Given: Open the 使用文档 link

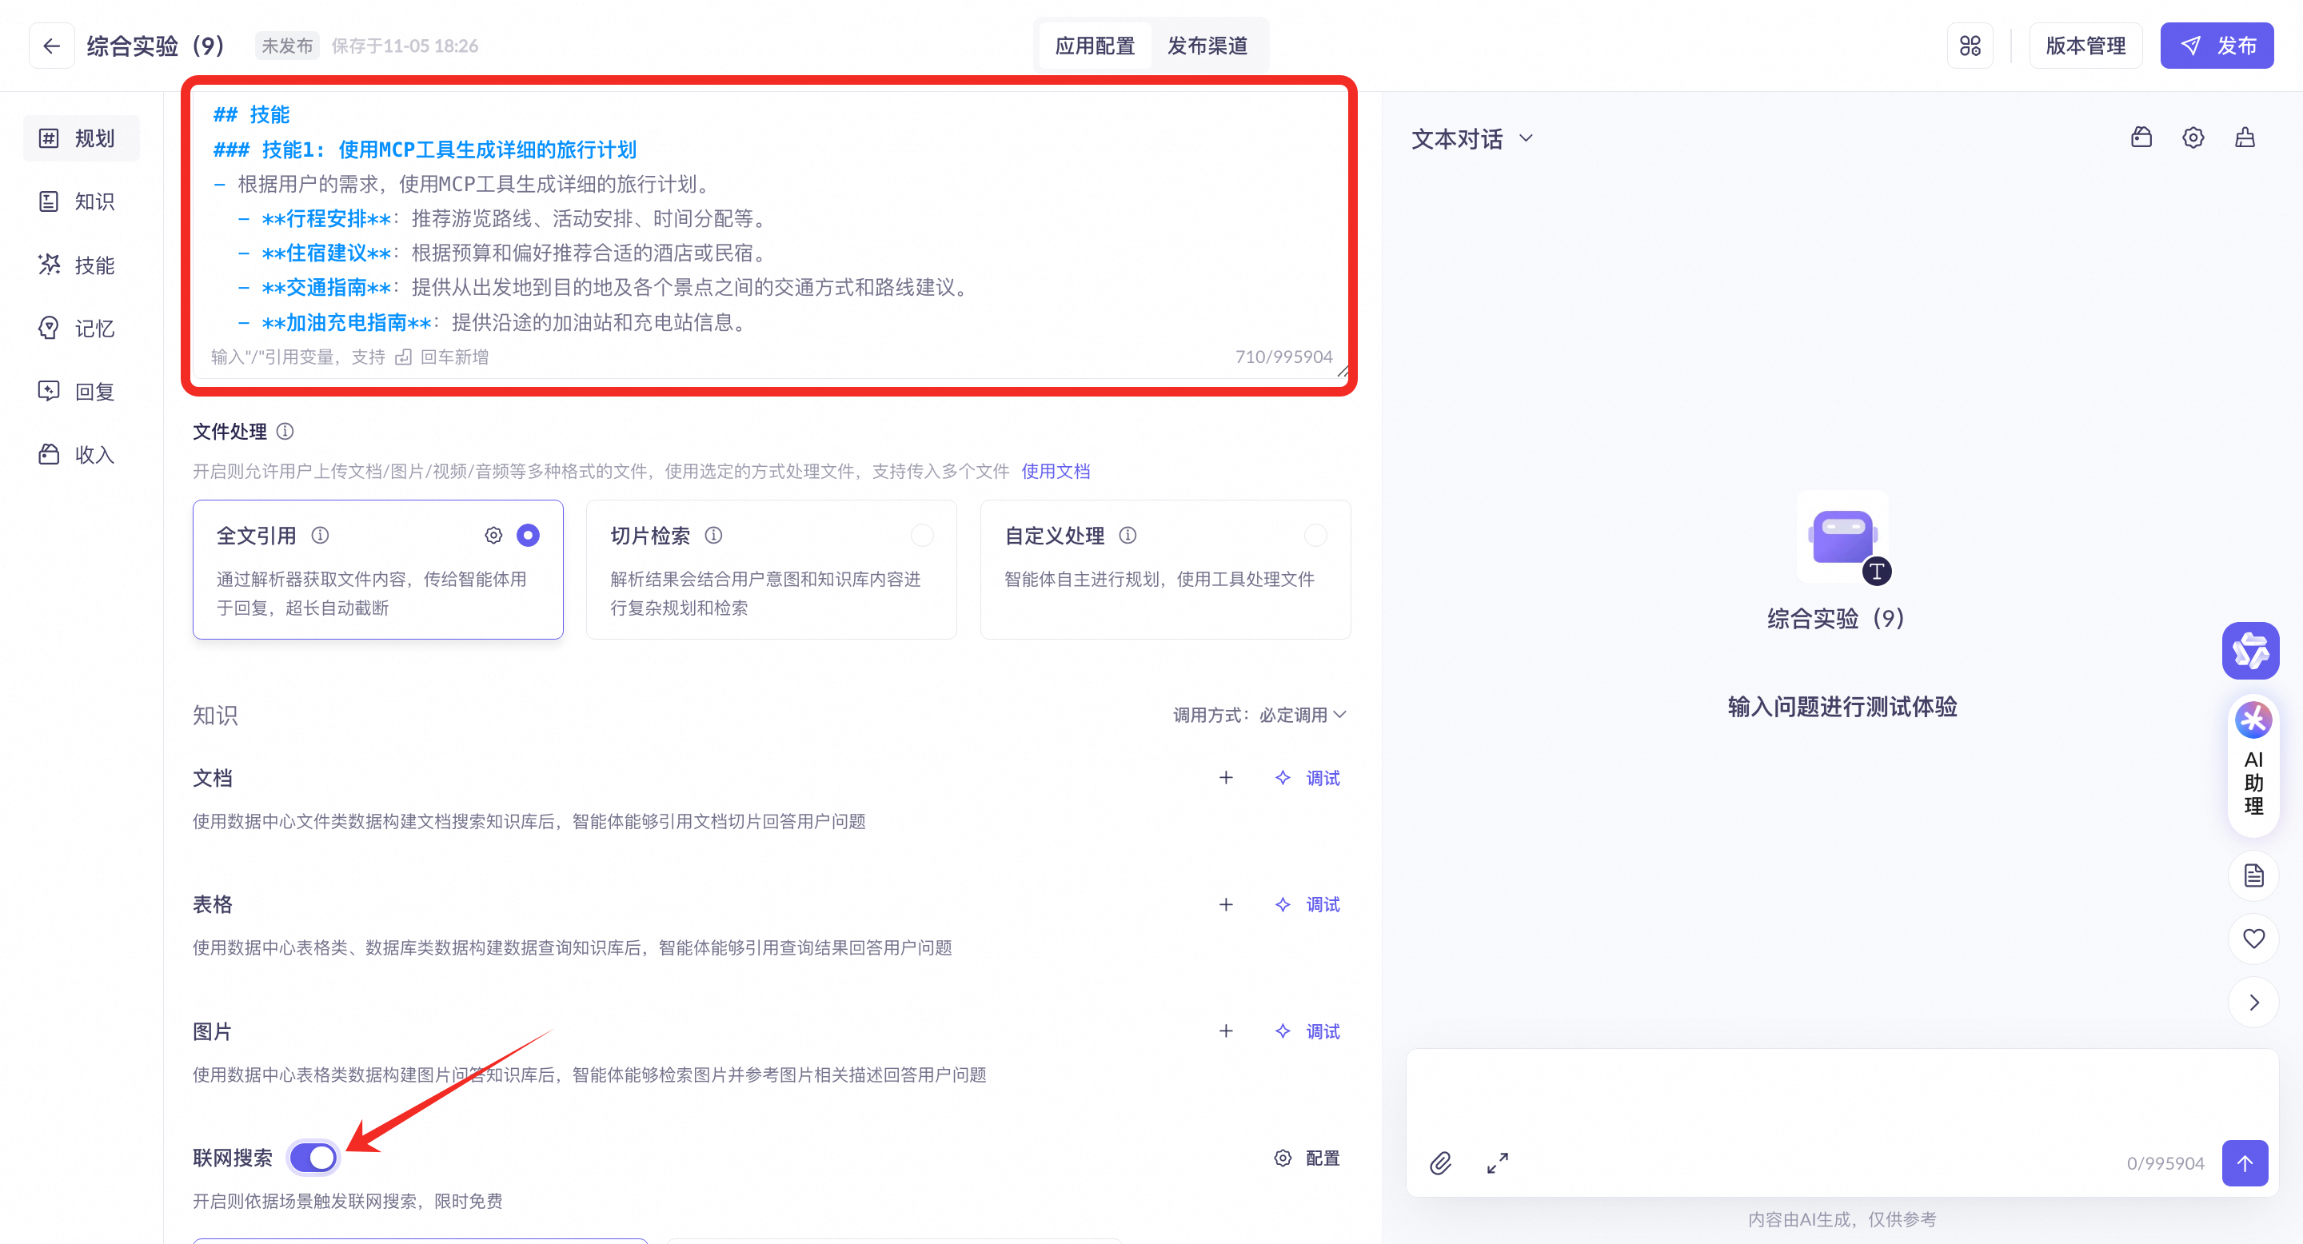Looking at the screenshot, I should click(x=1055, y=471).
